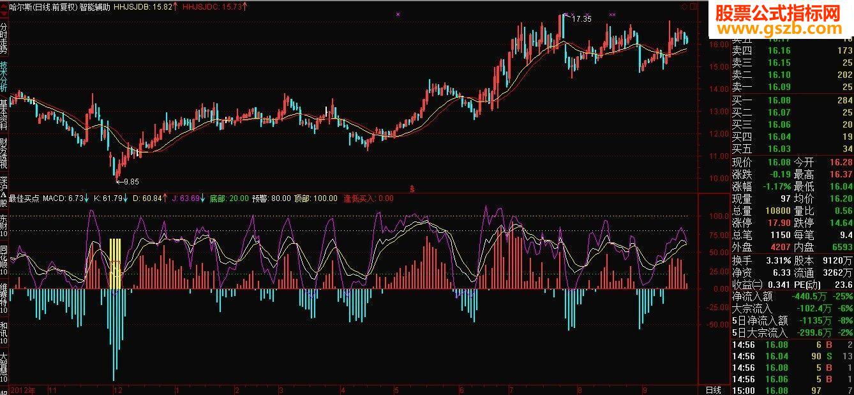Image resolution: width=854 pixels, height=395 pixels.
Task: Click the 逢低买入: 0.00 indicator label
Action: [x=368, y=198]
